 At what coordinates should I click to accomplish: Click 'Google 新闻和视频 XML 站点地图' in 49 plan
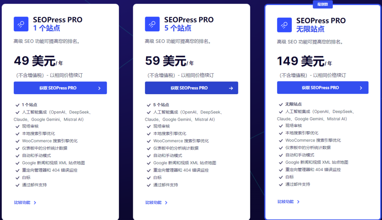click(x=53, y=163)
